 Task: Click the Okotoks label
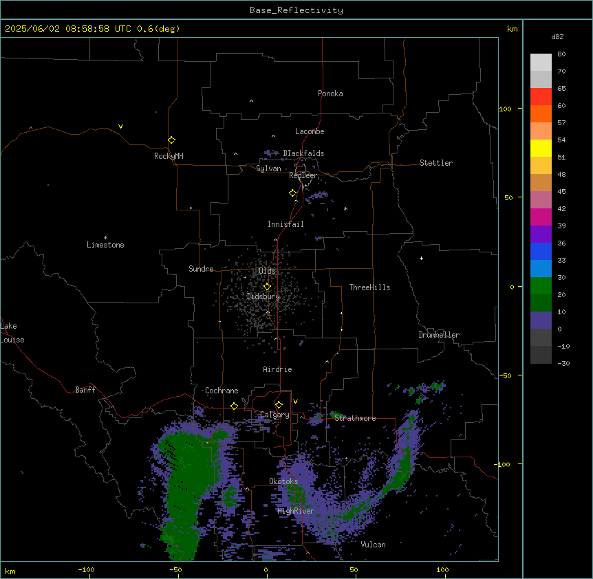[x=283, y=481]
